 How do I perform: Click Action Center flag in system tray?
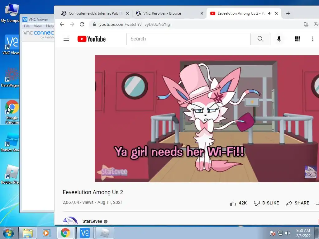[x=273, y=233]
